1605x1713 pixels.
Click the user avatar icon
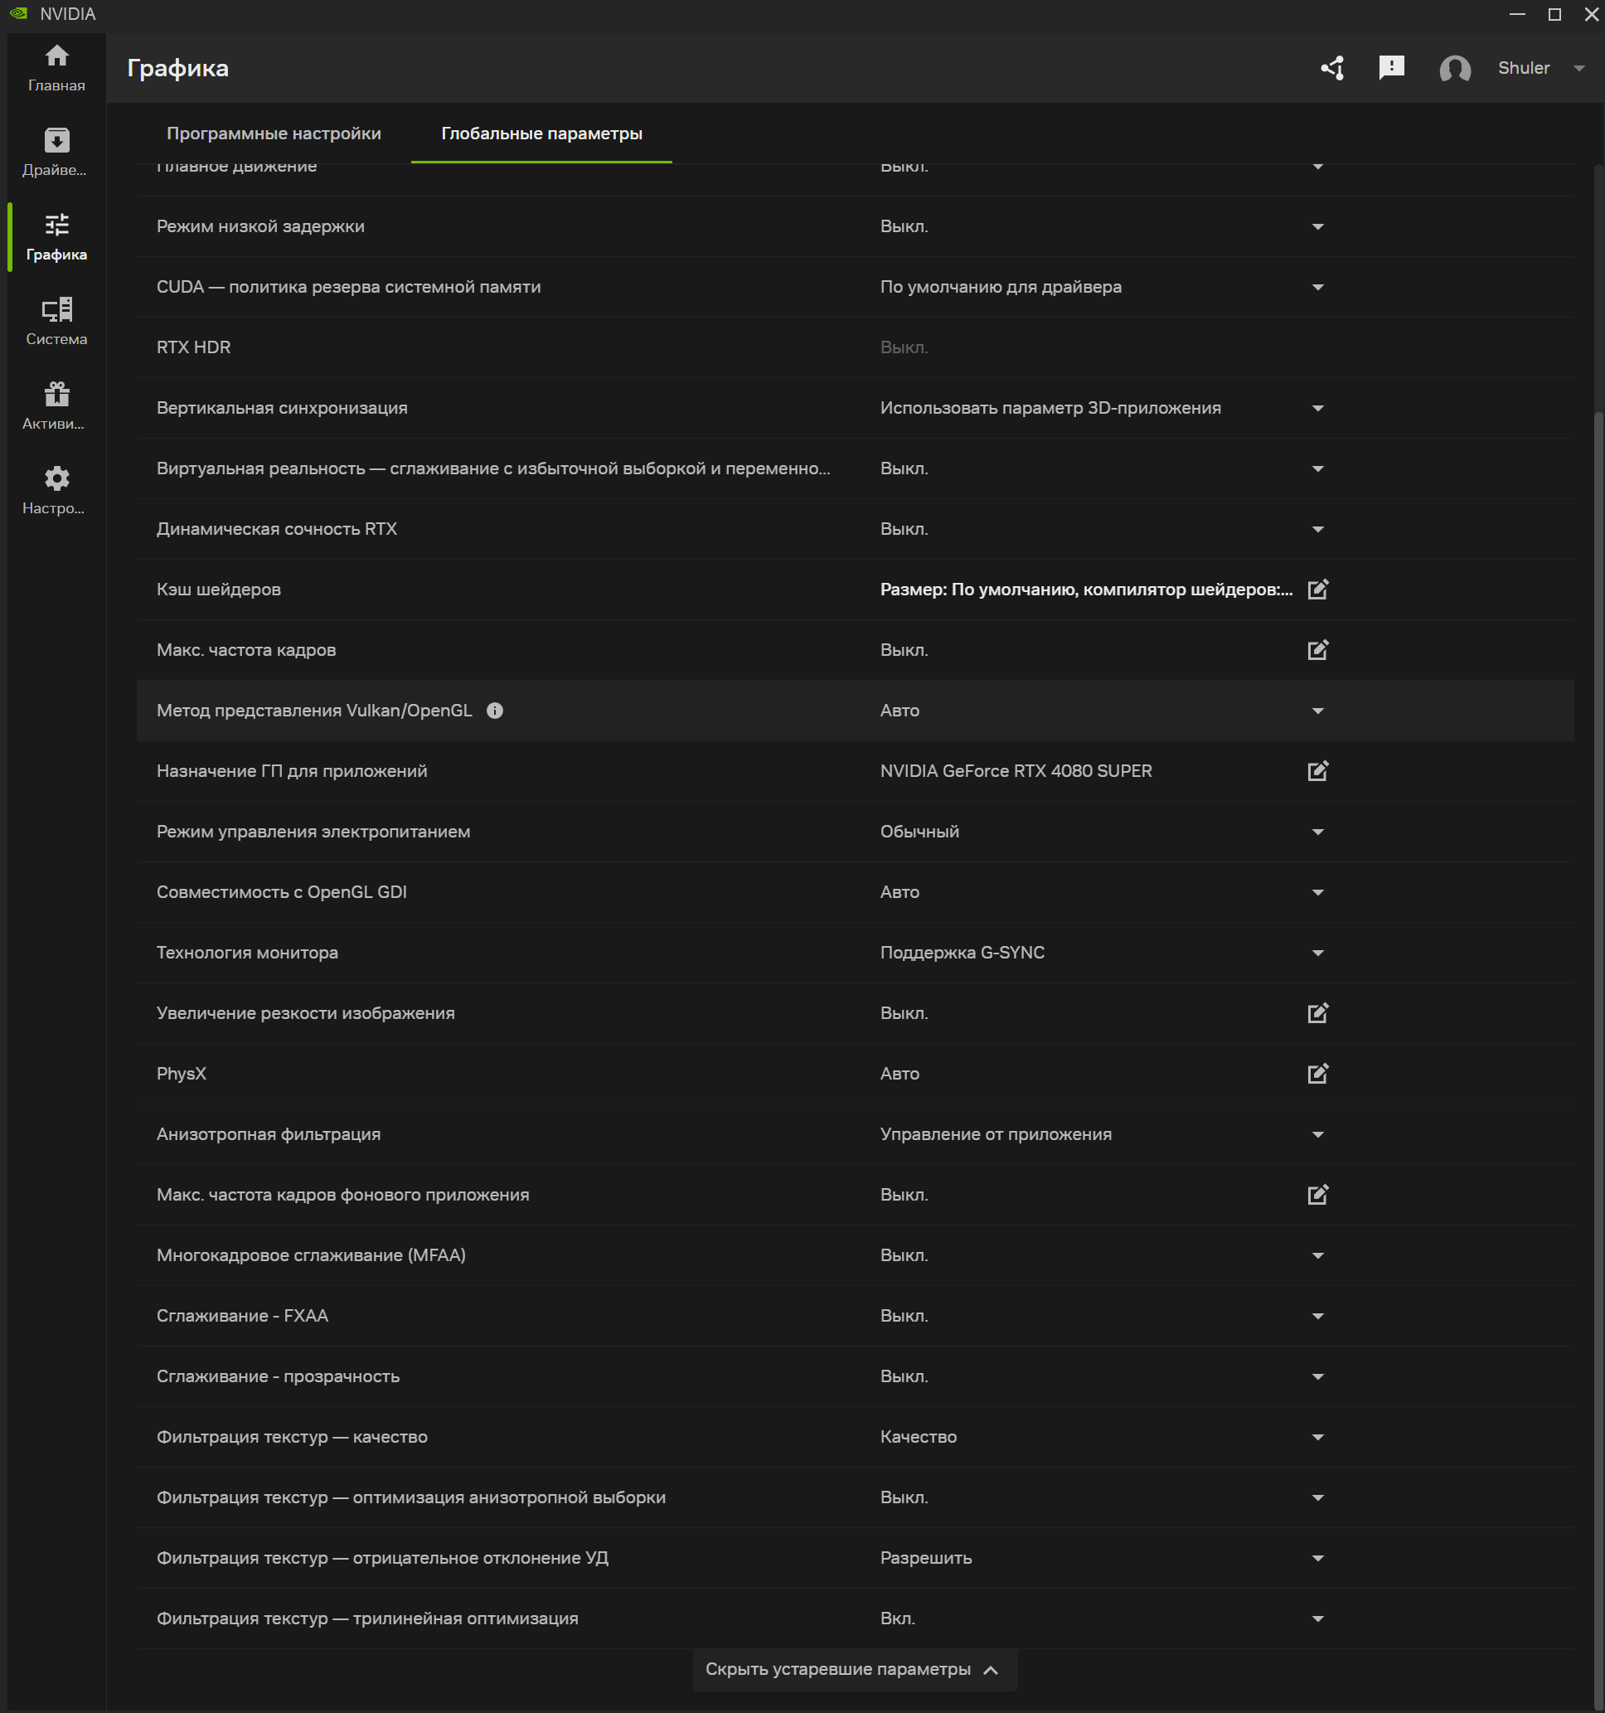pyautogui.click(x=1455, y=69)
